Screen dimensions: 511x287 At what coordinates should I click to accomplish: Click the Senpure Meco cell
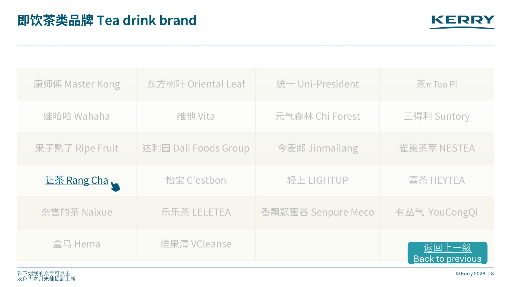318,212
